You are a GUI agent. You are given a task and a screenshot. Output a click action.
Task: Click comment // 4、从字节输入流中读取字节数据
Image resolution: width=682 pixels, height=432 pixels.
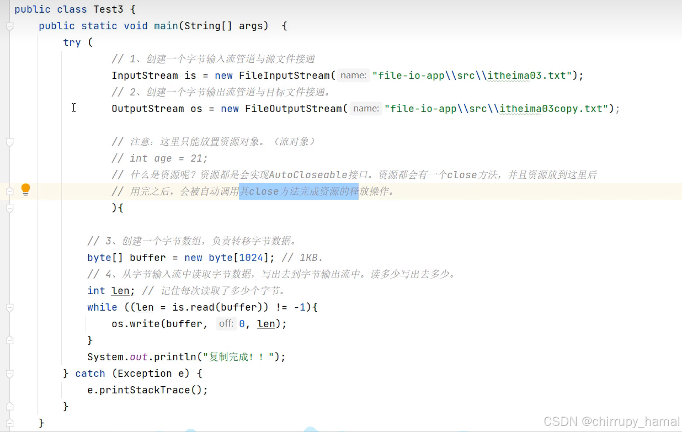click(272, 274)
